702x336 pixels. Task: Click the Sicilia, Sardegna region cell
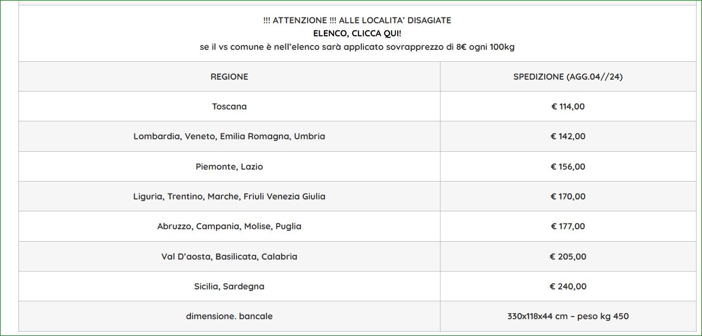click(x=229, y=286)
